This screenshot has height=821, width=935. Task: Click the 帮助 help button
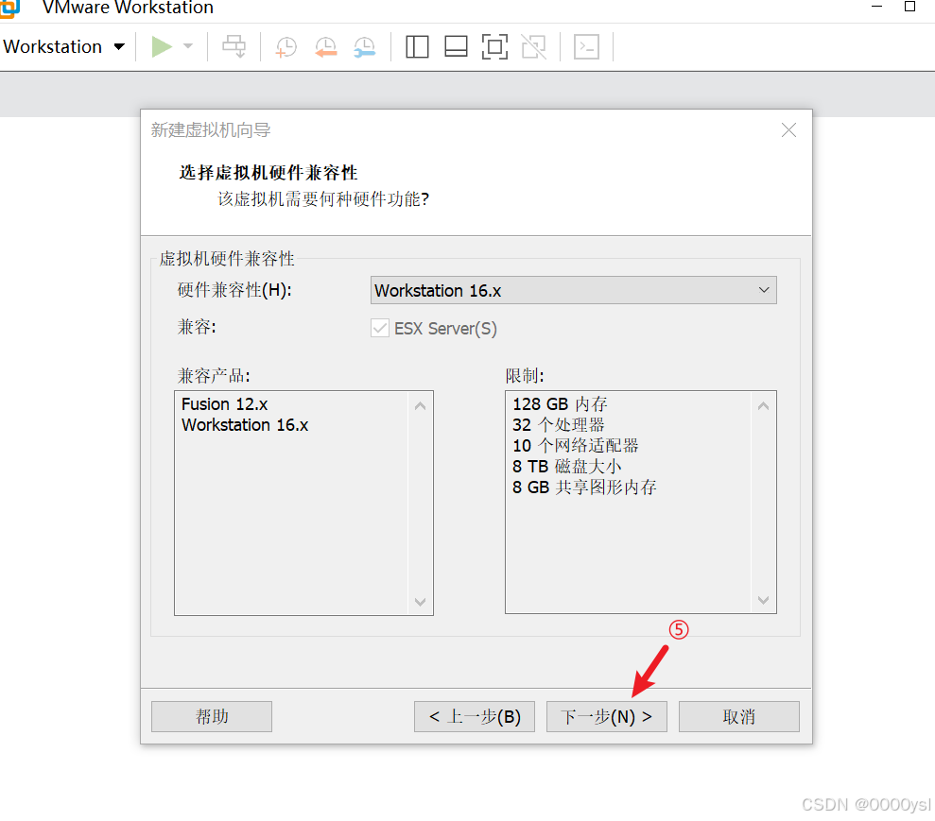point(212,716)
